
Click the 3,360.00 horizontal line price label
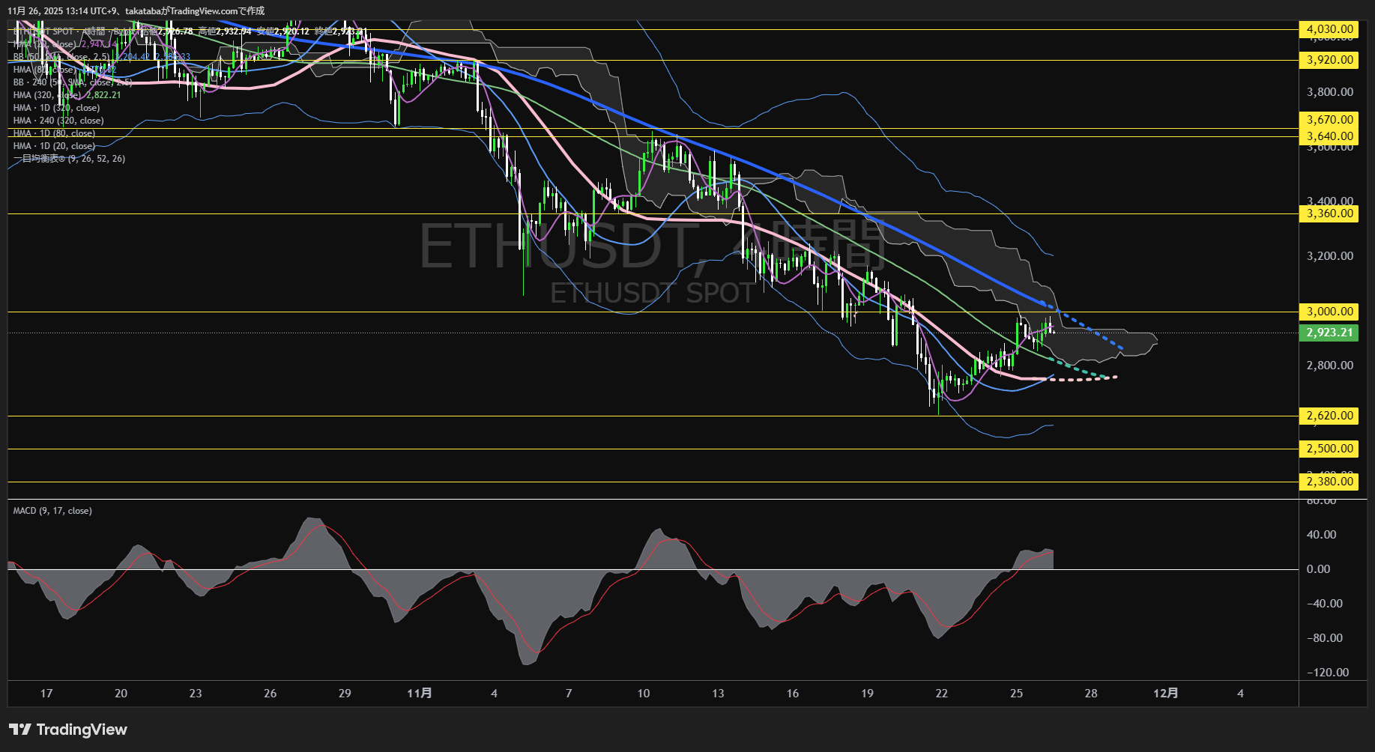tap(1329, 213)
